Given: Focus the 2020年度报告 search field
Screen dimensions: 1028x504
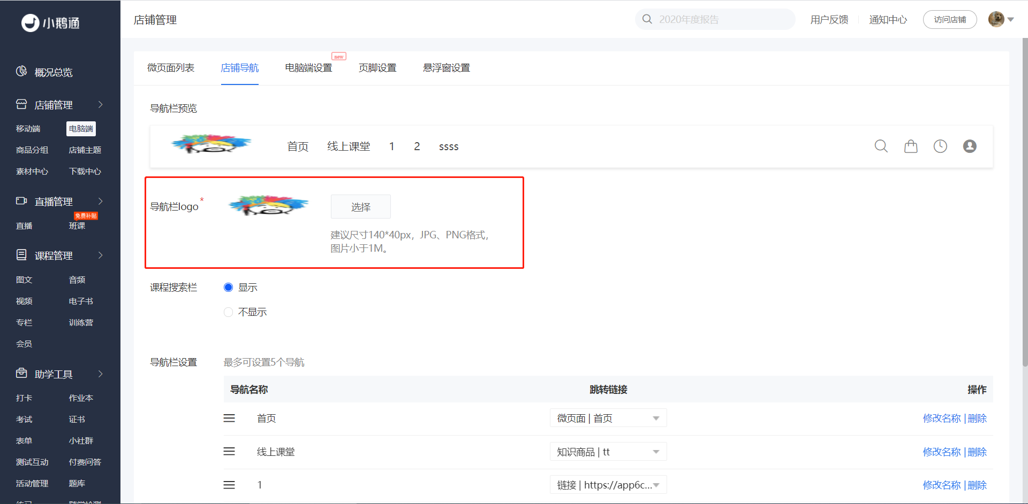Looking at the screenshot, I should coord(715,19).
